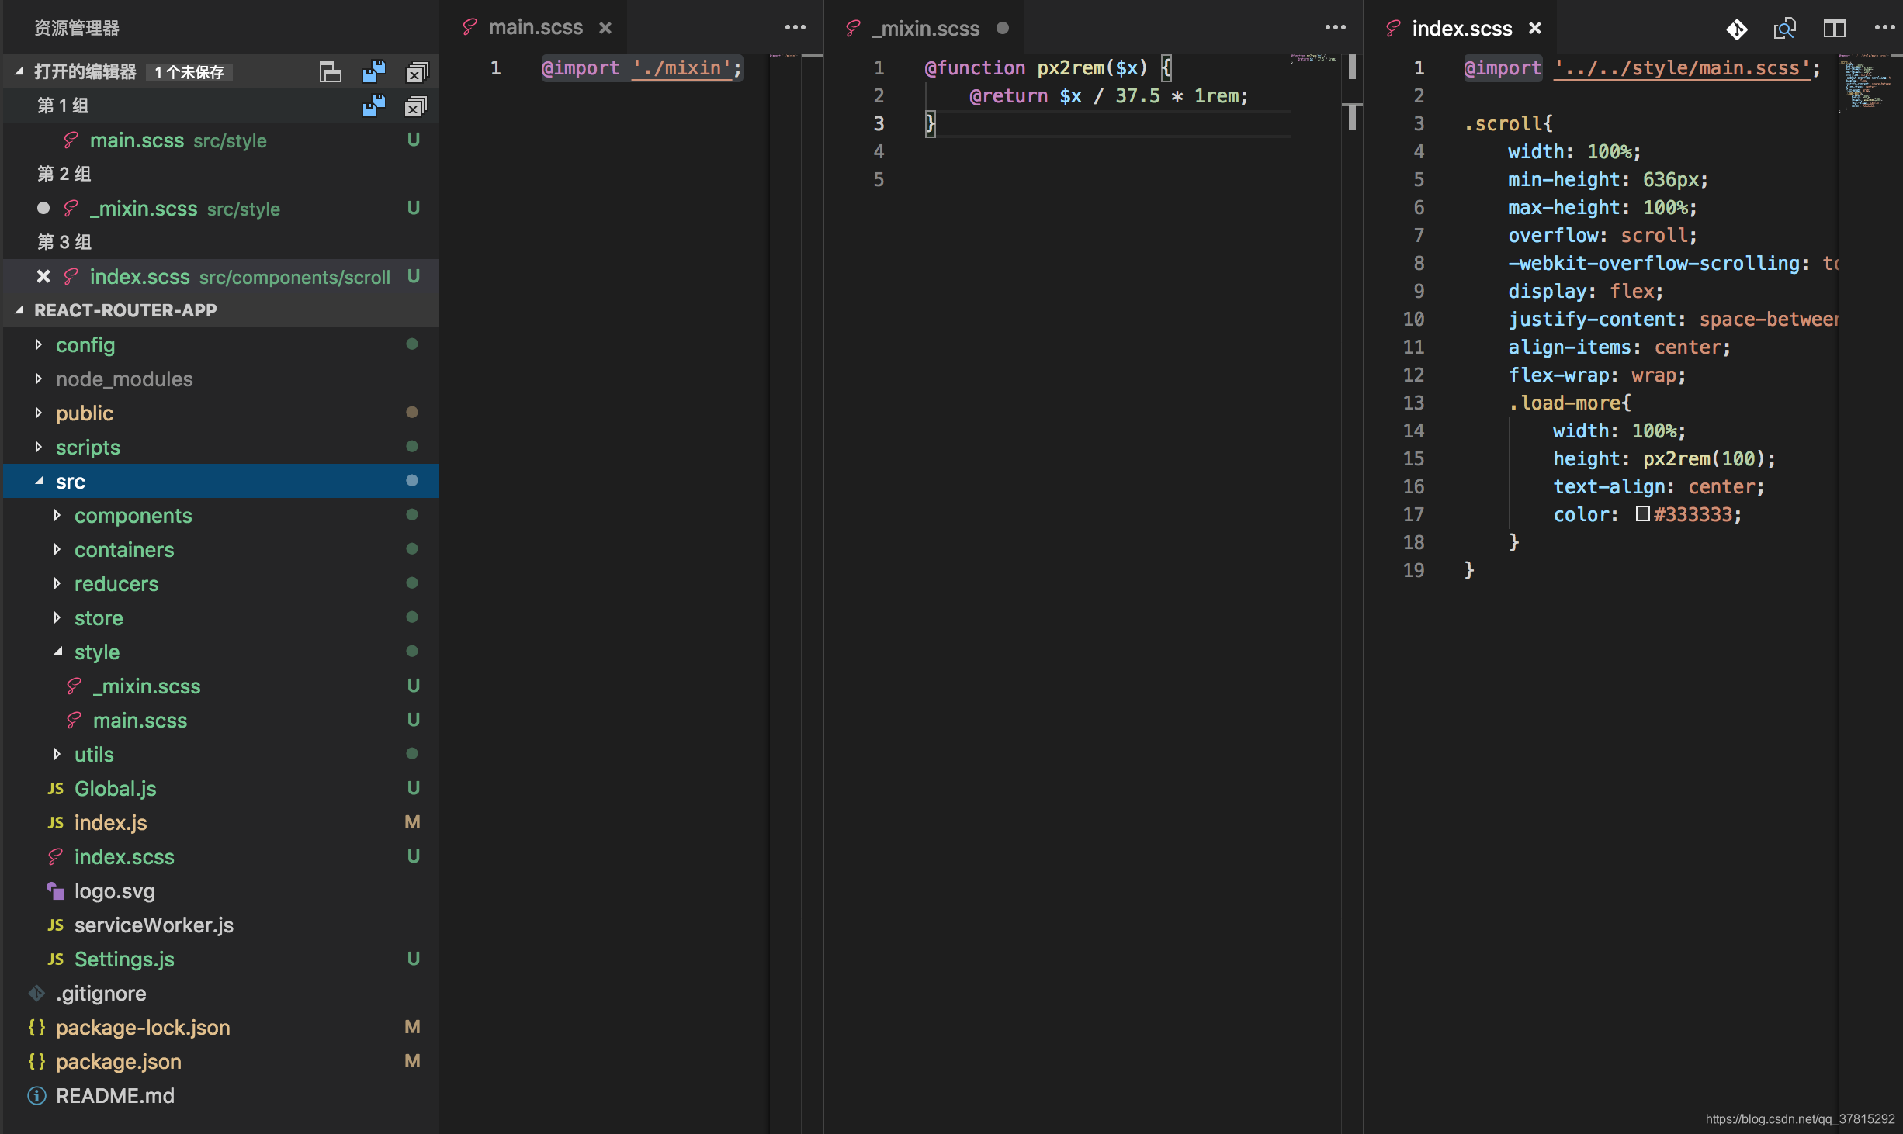The height and width of the screenshot is (1134, 1903).
Task: Click the new untitled file icon in open editors
Action: click(331, 71)
